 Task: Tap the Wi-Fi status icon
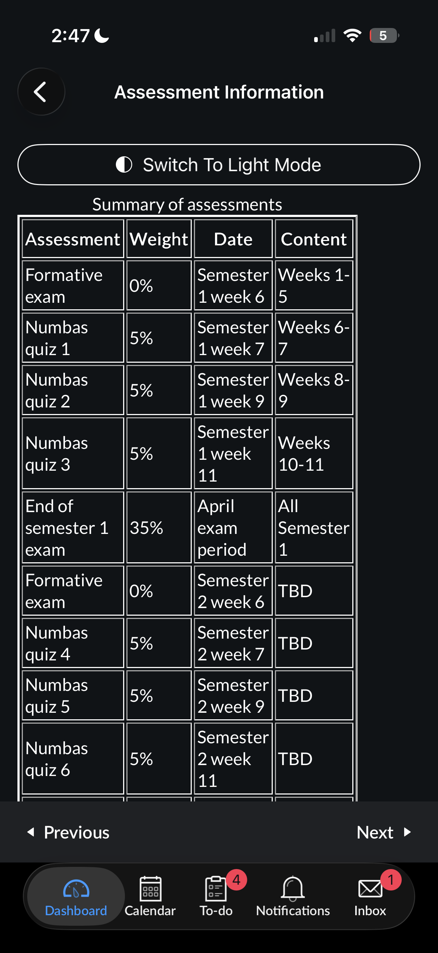tap(352, 36)
